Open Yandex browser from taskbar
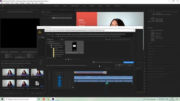Viewport: 180px width, 101px height. click(44, 99)
